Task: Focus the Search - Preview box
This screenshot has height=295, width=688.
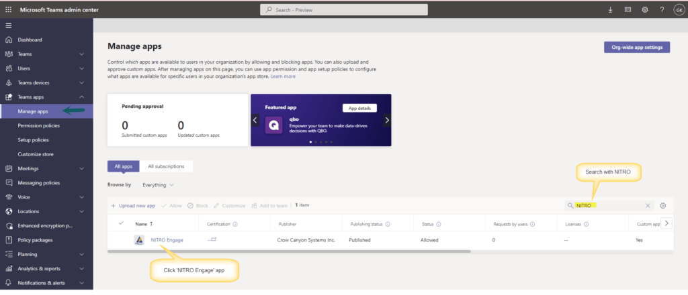Action: [x=343, y=9]
